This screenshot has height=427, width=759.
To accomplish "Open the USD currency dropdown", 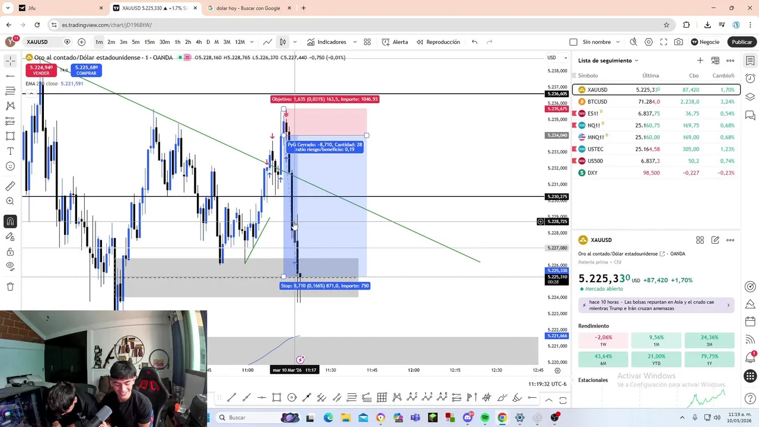I will 557,58.
